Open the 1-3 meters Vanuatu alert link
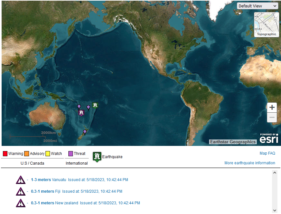 point(79,180)
